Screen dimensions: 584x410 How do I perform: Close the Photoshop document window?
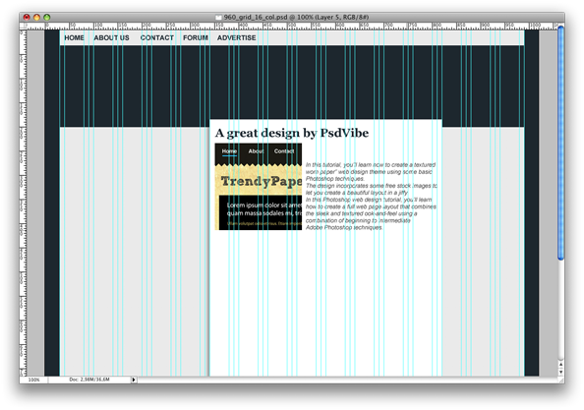(x=27, y=17)
